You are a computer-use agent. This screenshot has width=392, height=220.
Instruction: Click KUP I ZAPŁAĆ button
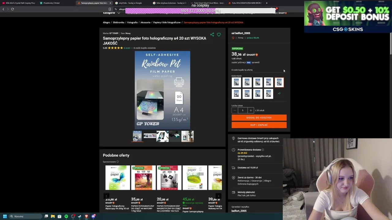[259, 125]
